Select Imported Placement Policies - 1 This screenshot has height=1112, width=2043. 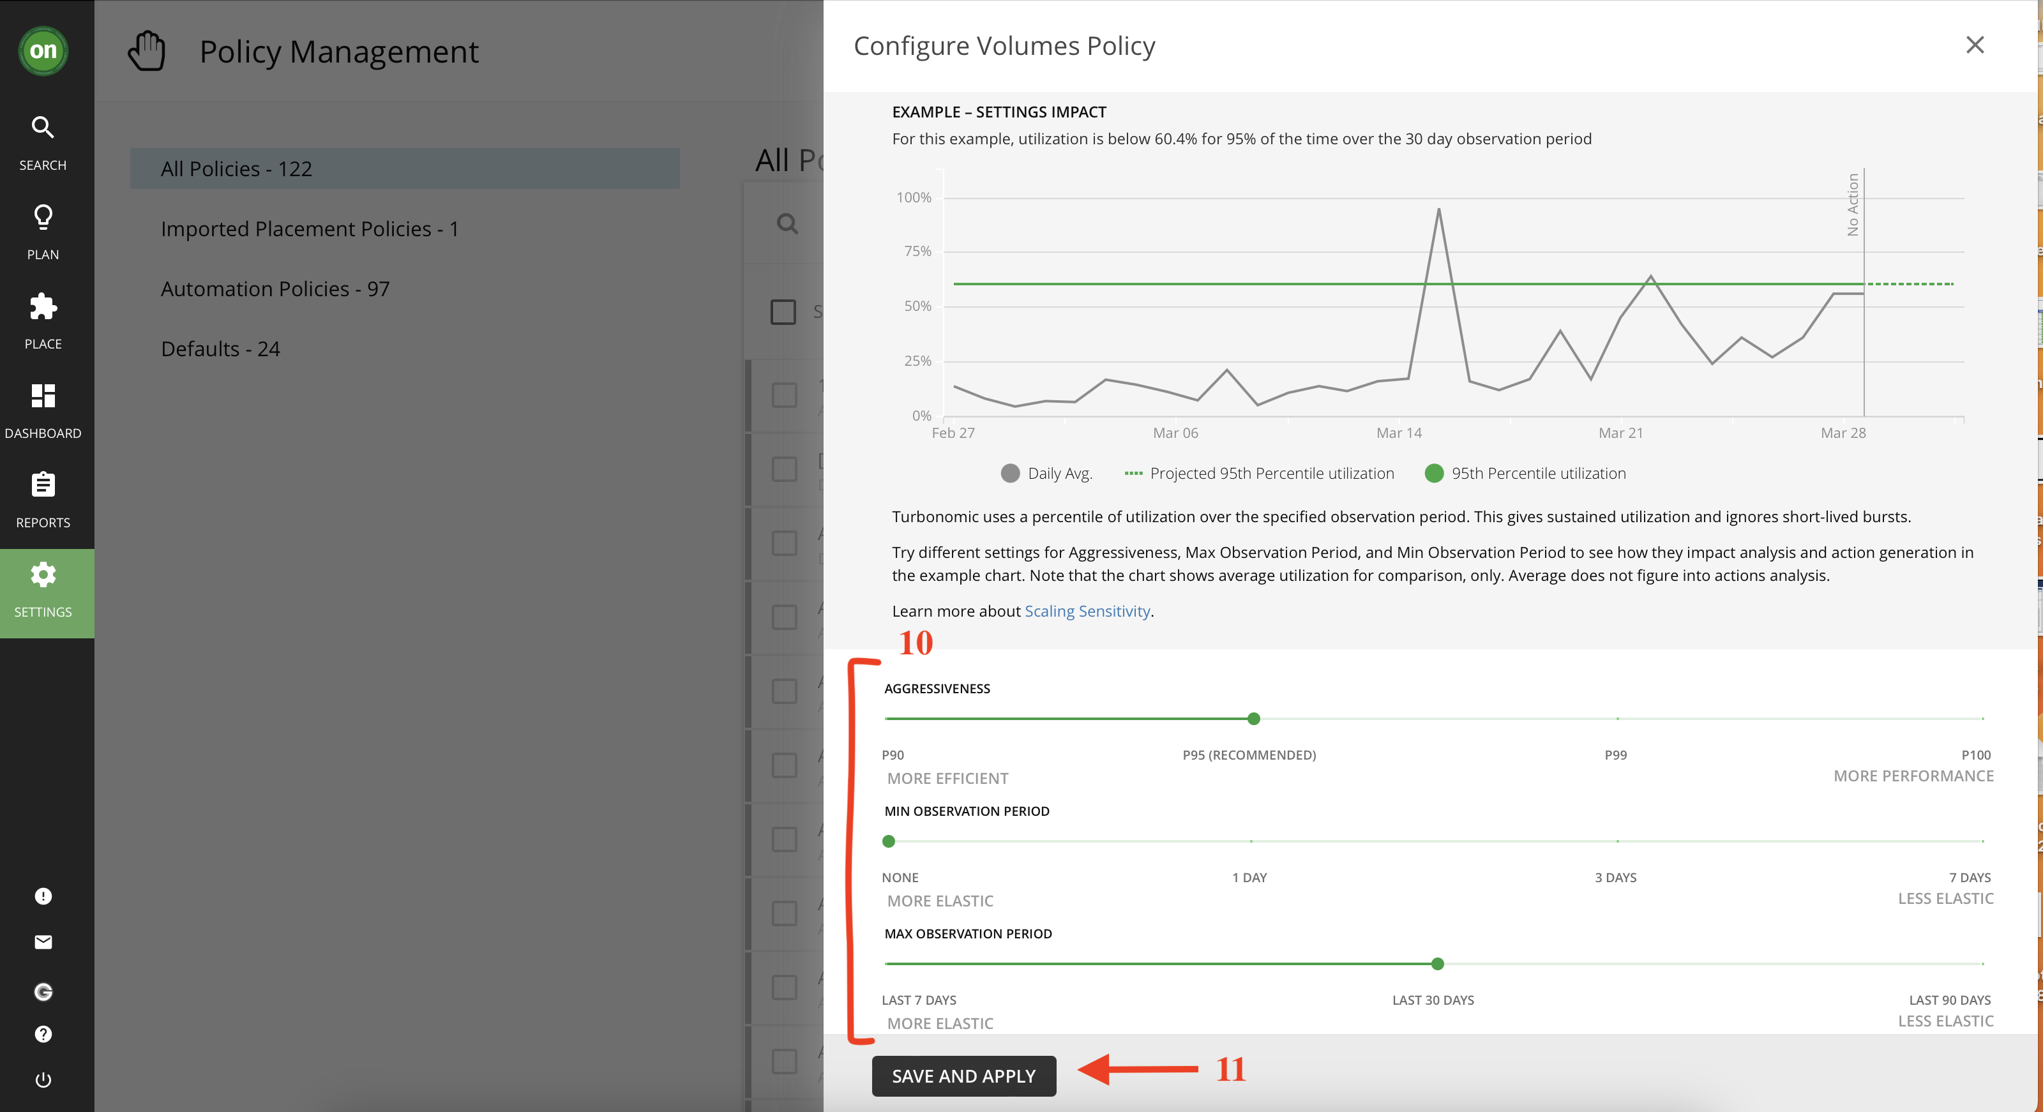tap(309, 229)
